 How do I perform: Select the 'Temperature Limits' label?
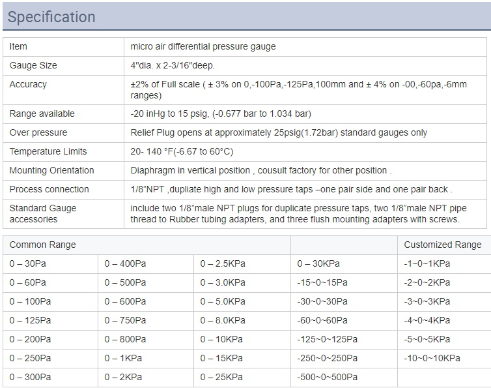48,151
